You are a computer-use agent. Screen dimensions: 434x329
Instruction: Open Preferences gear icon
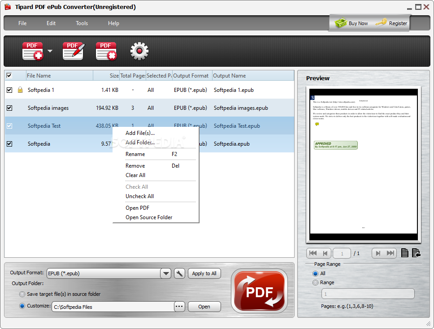click(139, 51)
